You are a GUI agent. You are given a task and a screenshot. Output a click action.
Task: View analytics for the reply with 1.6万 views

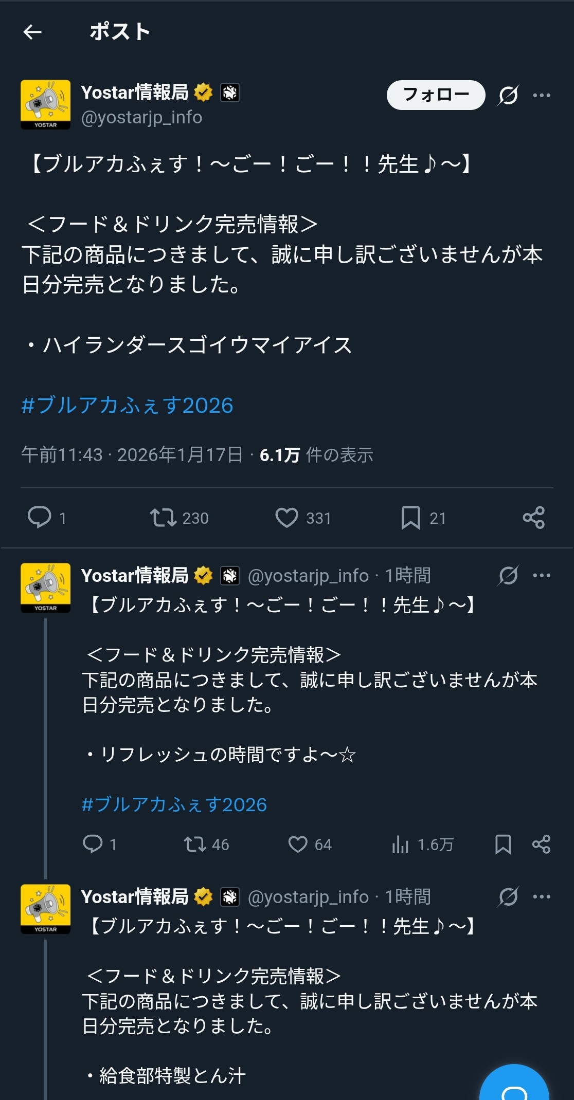[x=400, y=844]
